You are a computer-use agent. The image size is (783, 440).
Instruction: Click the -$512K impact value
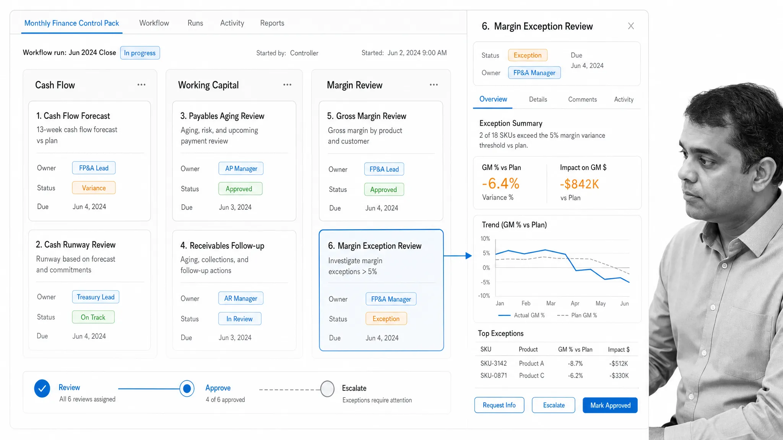[x=619, y=364]
